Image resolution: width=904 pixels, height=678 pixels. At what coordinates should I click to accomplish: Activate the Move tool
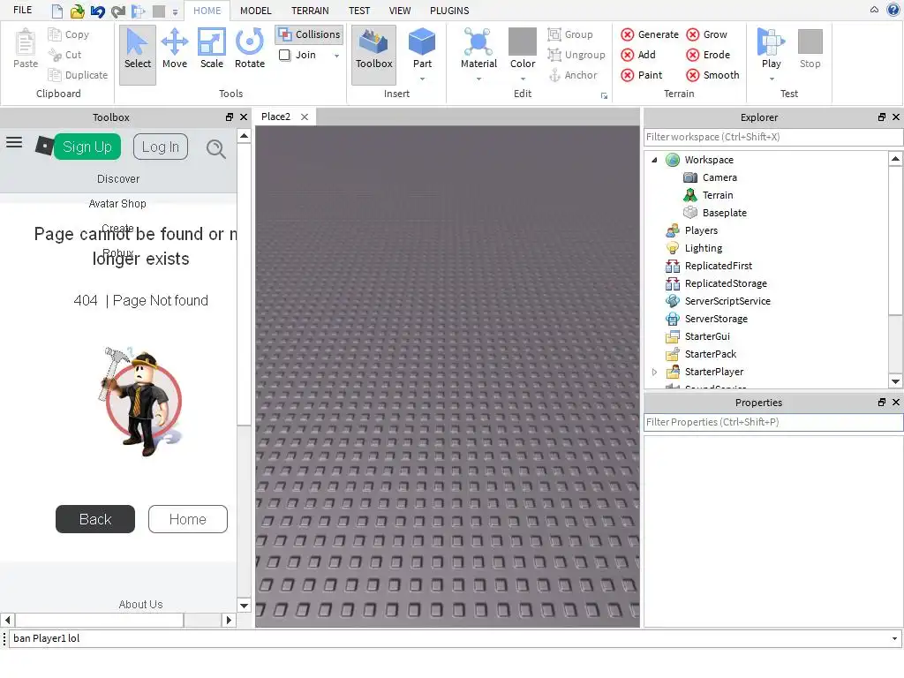pyautogui.click(x=175, y=49)
